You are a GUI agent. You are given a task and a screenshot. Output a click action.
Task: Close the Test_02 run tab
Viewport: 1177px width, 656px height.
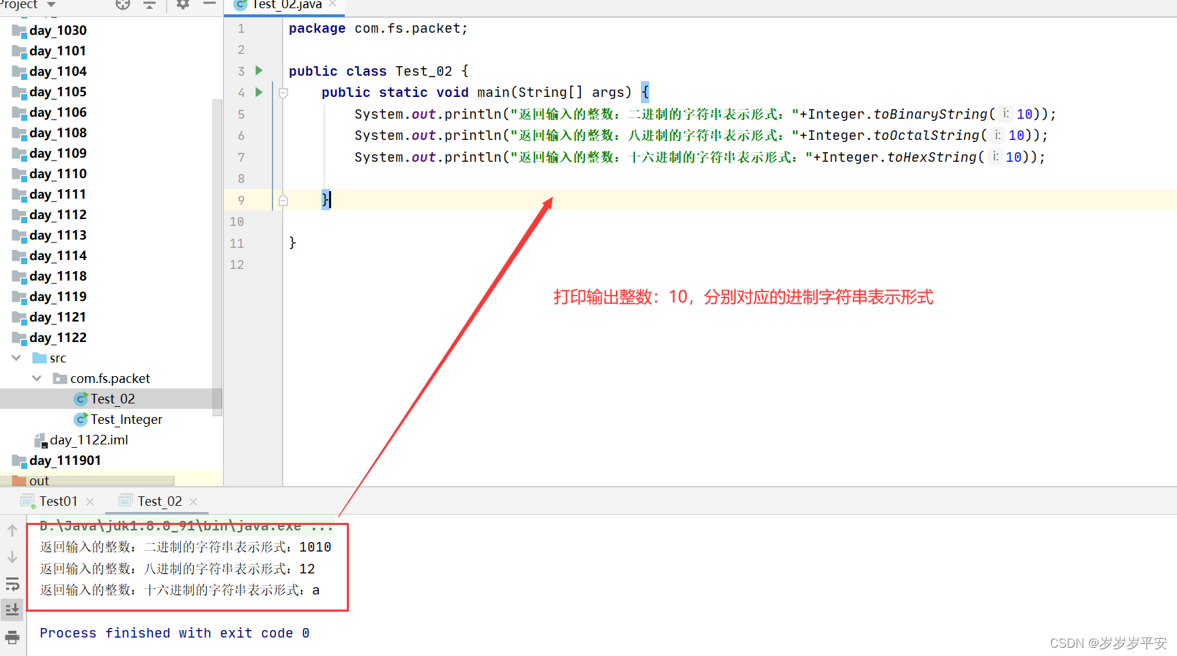[193, 502]
